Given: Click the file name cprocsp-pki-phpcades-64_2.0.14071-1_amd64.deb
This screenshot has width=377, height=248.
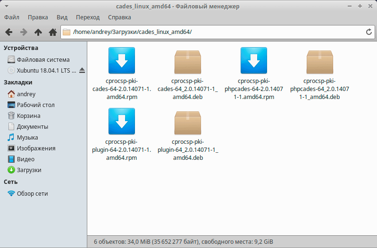Looking at the screenshot, I should tap(319, 89).
